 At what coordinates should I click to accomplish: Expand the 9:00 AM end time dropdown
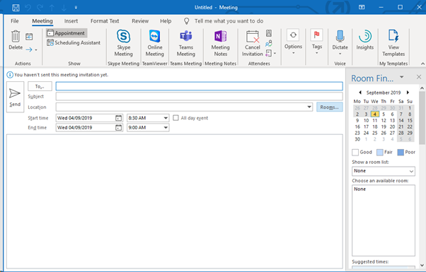[x=166, y=127]
